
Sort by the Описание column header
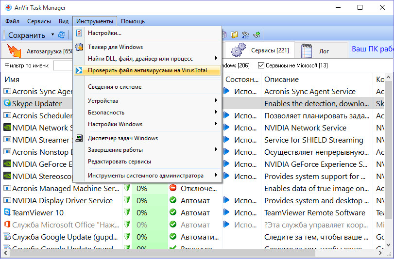(281, 80)
